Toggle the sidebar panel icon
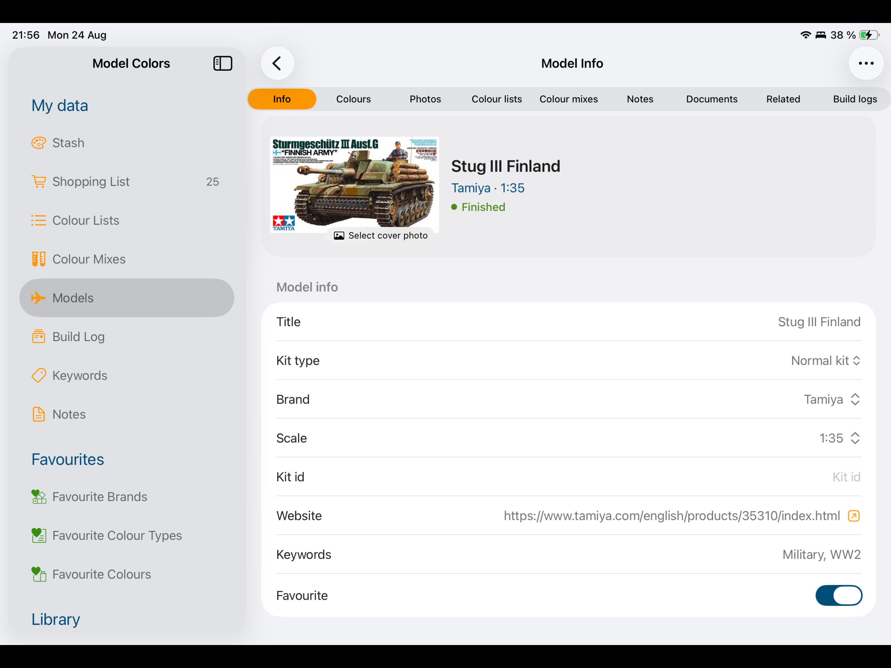 pos(223,63)
